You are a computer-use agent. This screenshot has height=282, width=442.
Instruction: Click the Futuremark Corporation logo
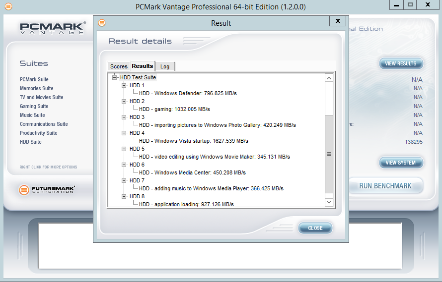(47, 190)
